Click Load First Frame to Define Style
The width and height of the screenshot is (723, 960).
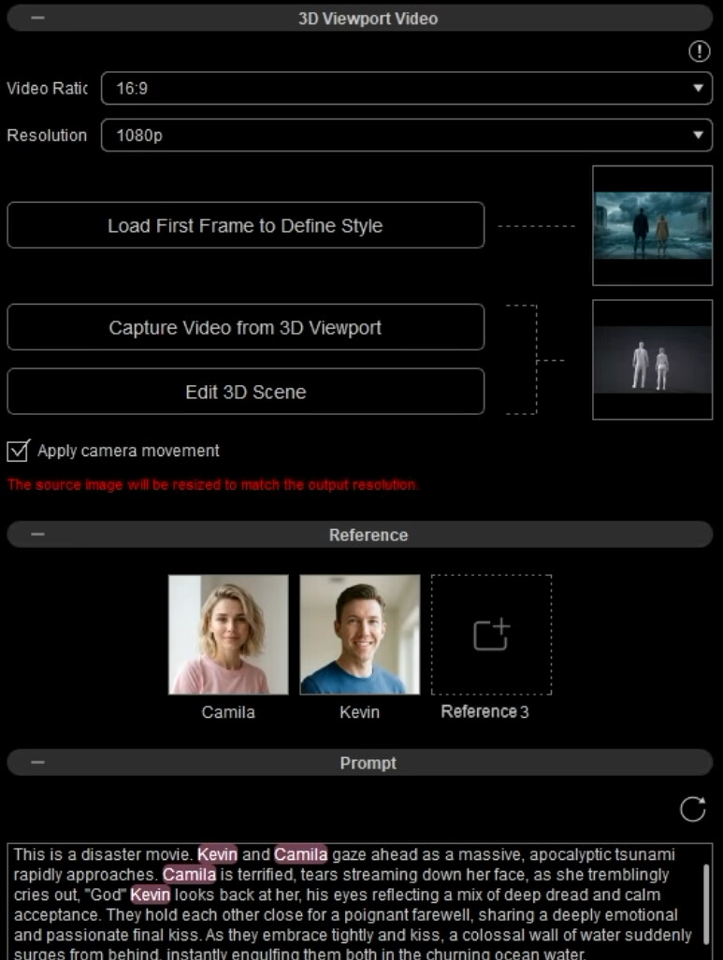[246, 225]
